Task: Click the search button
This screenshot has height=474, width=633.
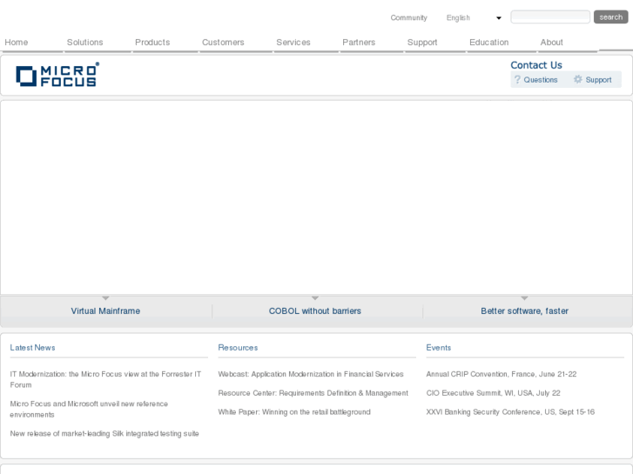Action: (x=610, y=17)
